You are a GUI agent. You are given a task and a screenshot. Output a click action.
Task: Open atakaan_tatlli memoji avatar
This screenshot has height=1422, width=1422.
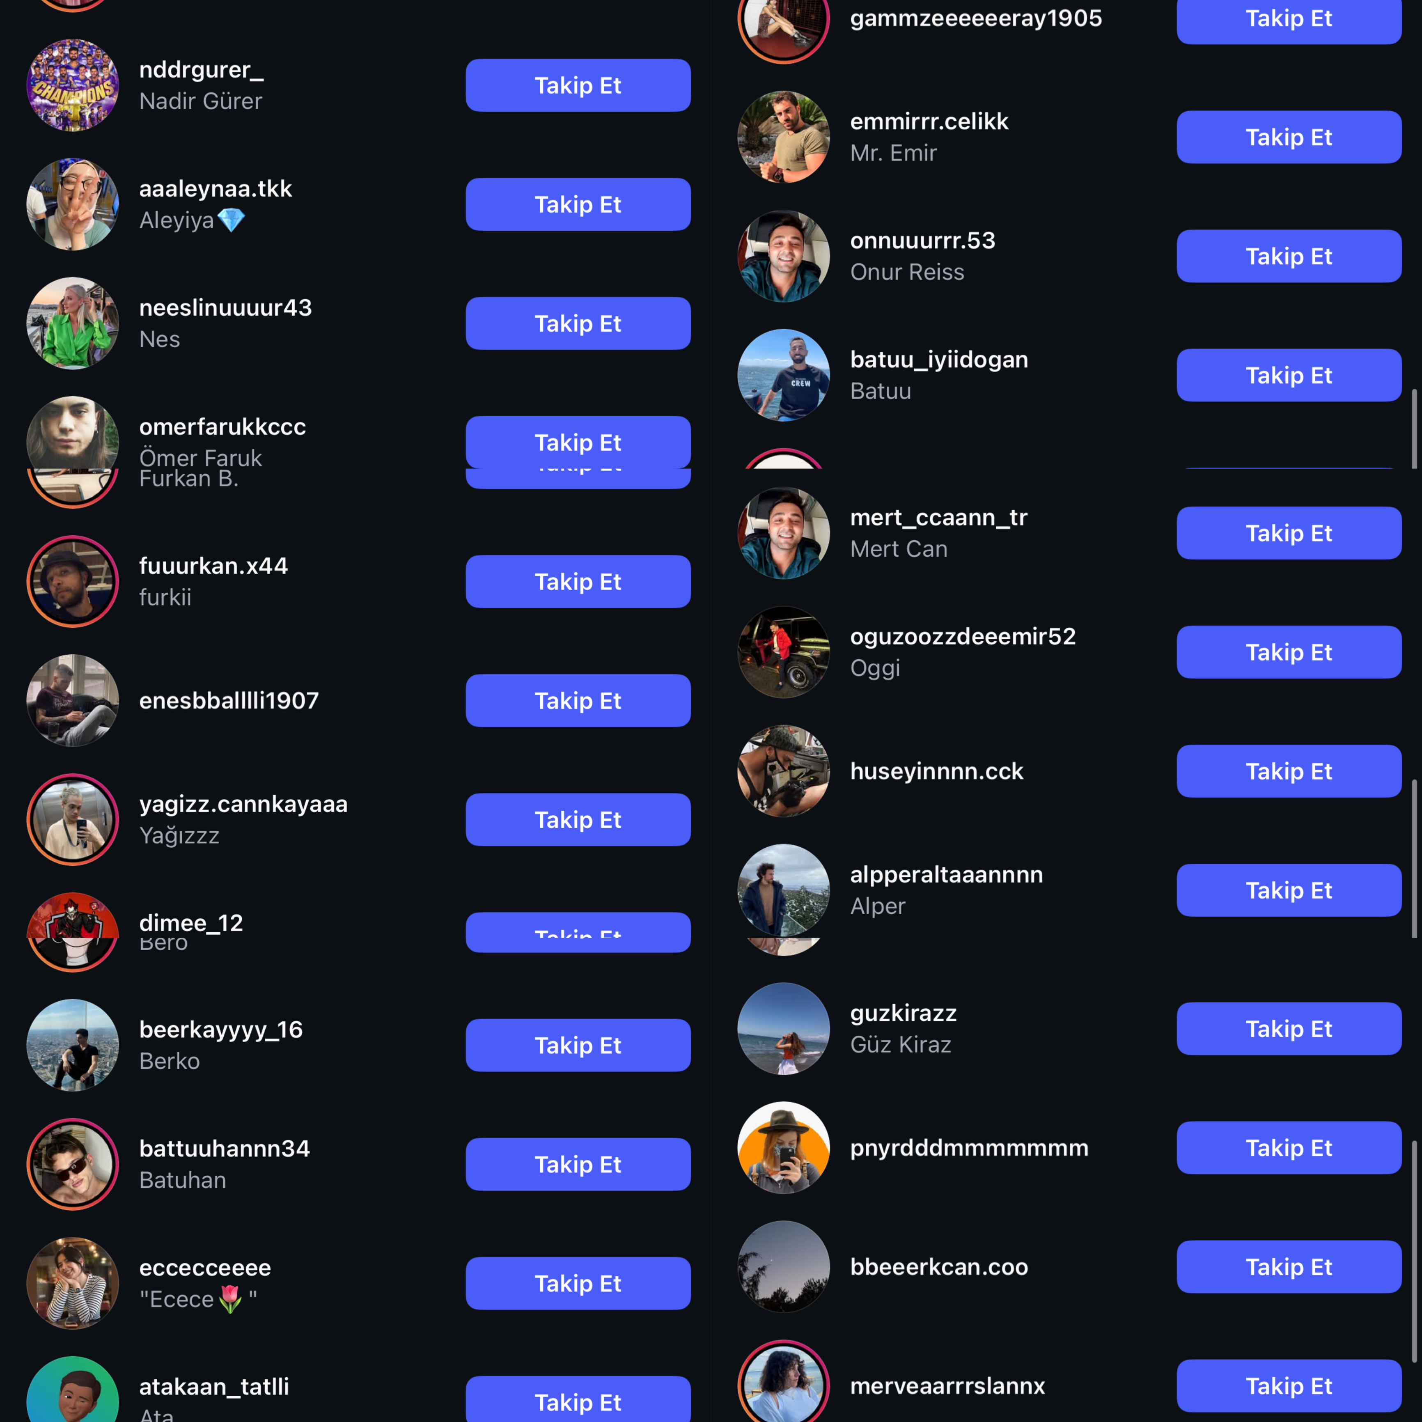tap(73, 1391)
